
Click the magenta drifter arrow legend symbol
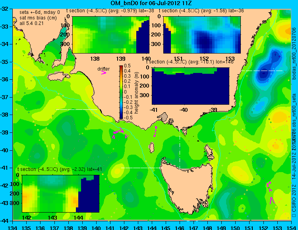tap(104, 73)
